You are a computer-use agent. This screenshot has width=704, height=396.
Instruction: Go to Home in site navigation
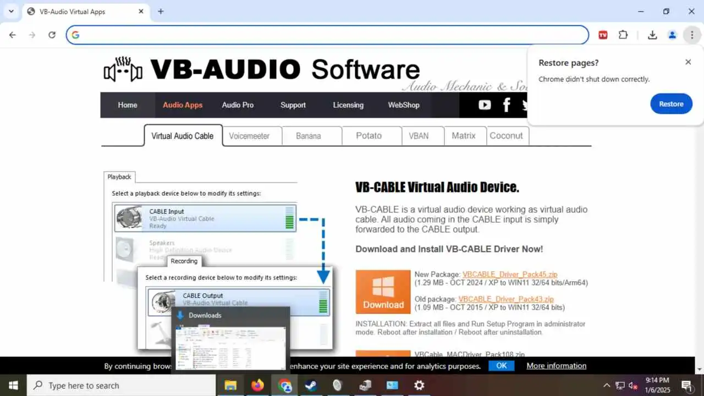point(128,105)
